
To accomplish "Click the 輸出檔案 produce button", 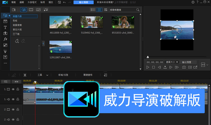I will click(84, 2).
